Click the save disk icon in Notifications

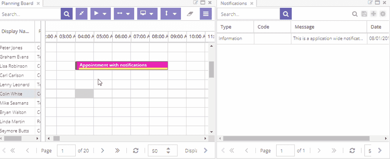click(364, 14)
